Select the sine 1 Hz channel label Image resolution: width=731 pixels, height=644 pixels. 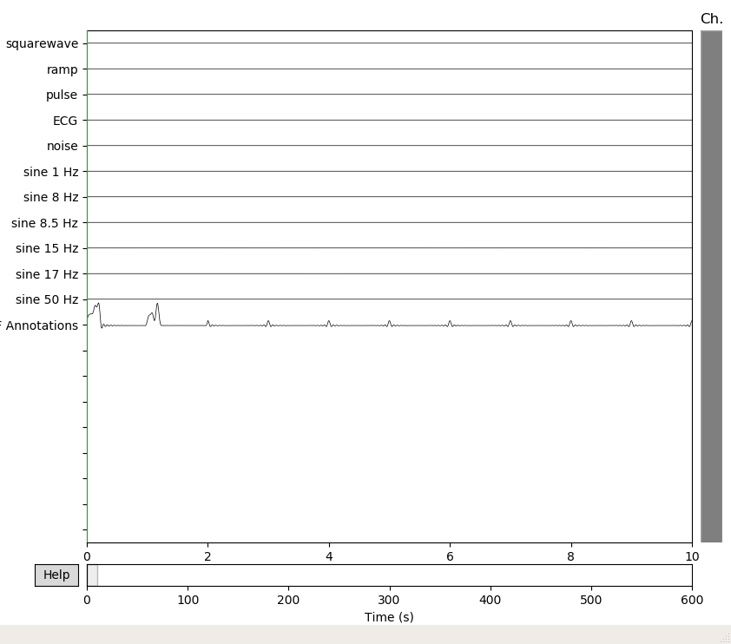point(51,172)
